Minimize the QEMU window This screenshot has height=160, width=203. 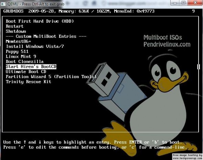pos(175,3)
